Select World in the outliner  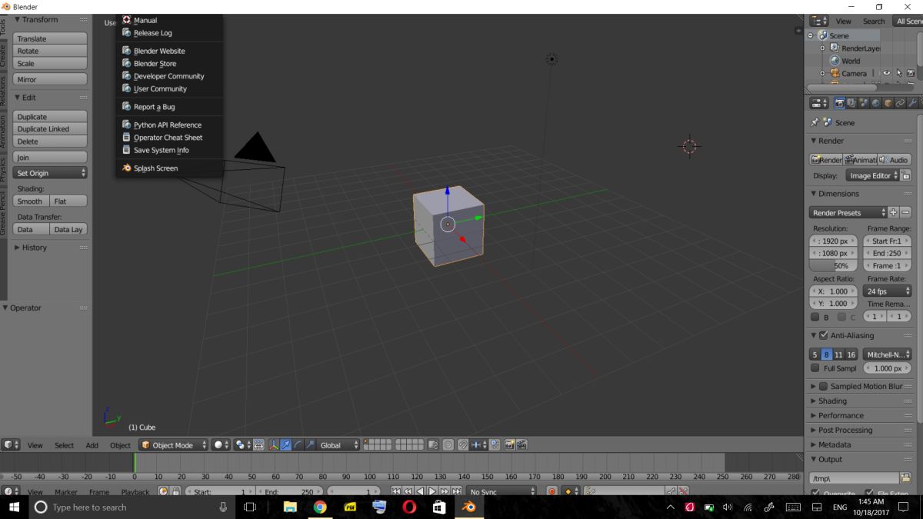pyautogui.click(x=850, y=61)
